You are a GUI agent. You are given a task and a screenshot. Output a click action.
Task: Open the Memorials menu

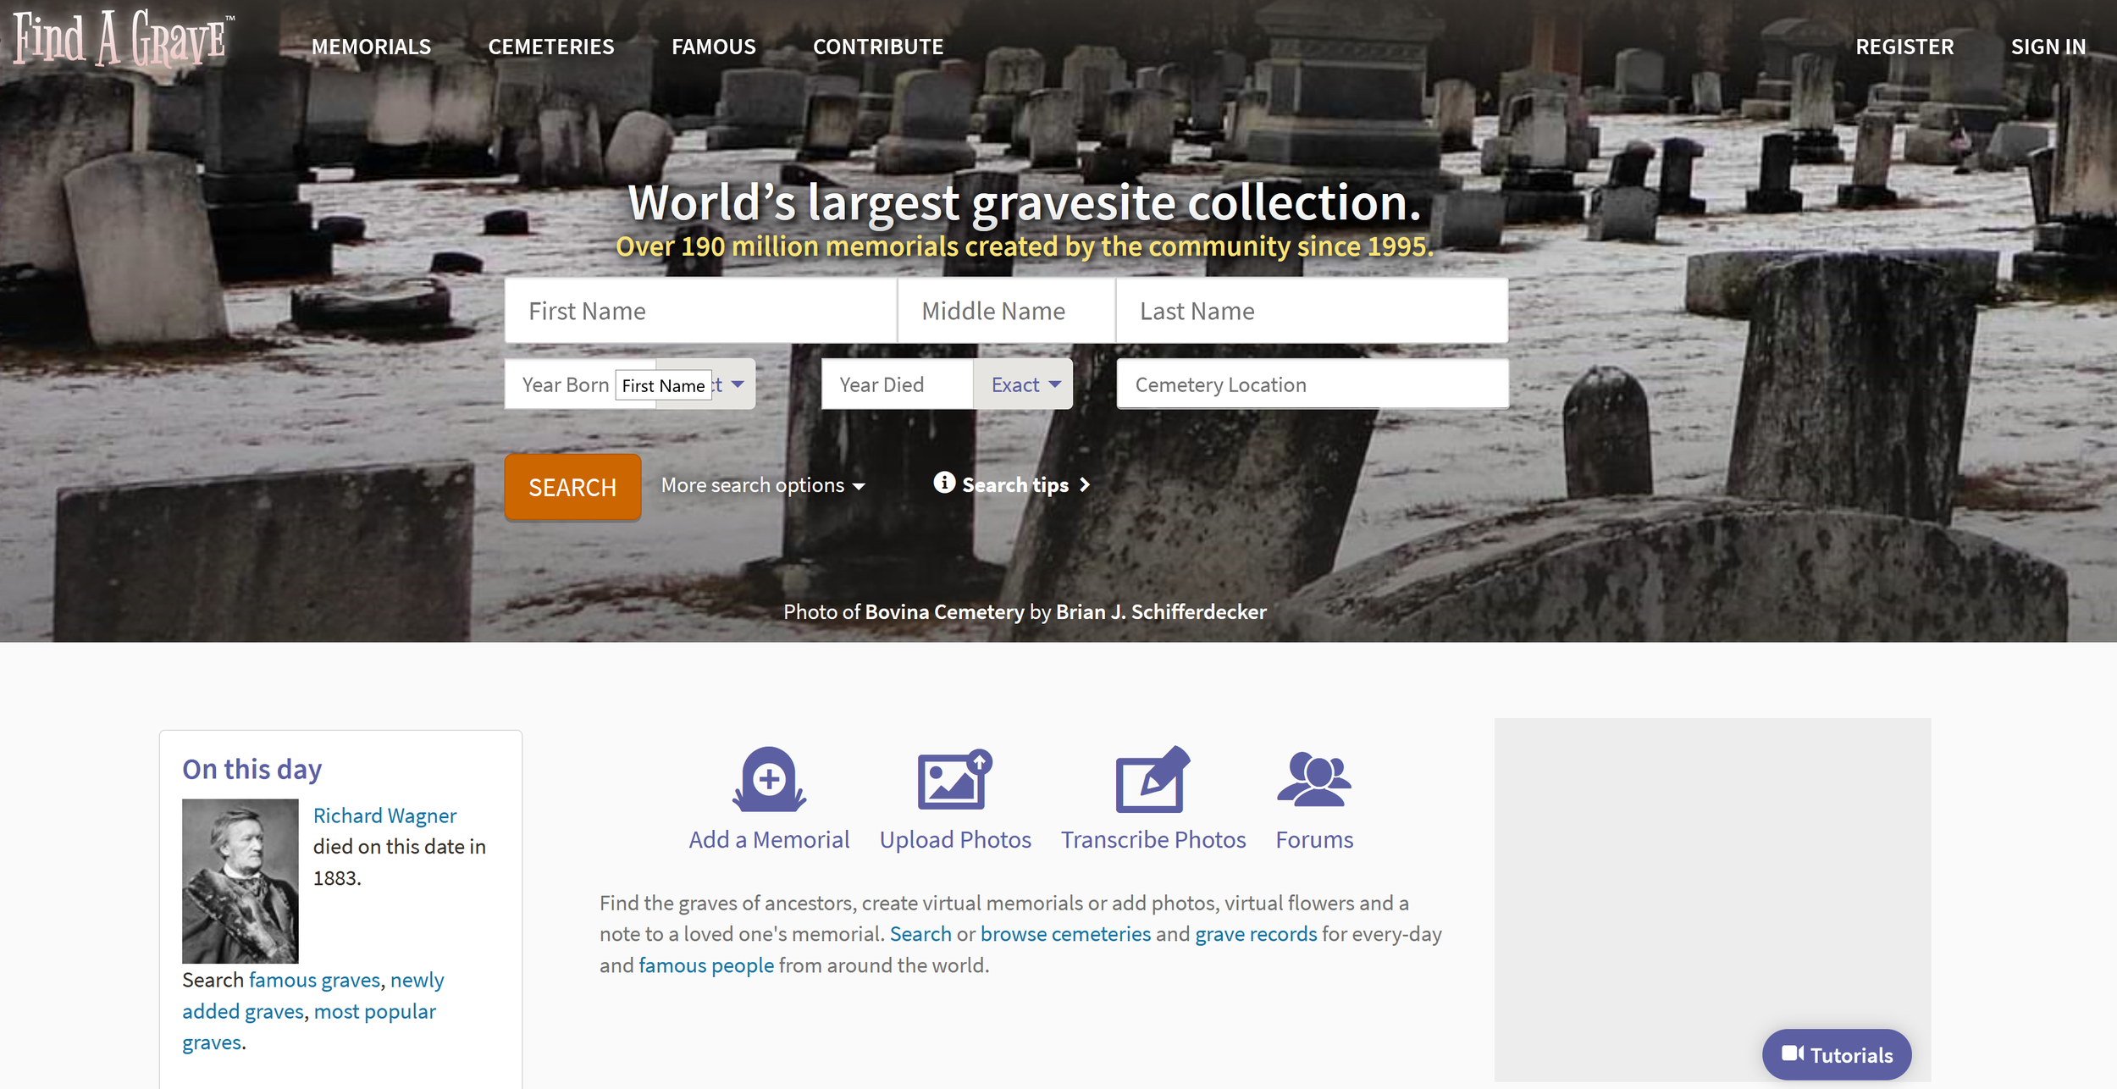point(371,47)
